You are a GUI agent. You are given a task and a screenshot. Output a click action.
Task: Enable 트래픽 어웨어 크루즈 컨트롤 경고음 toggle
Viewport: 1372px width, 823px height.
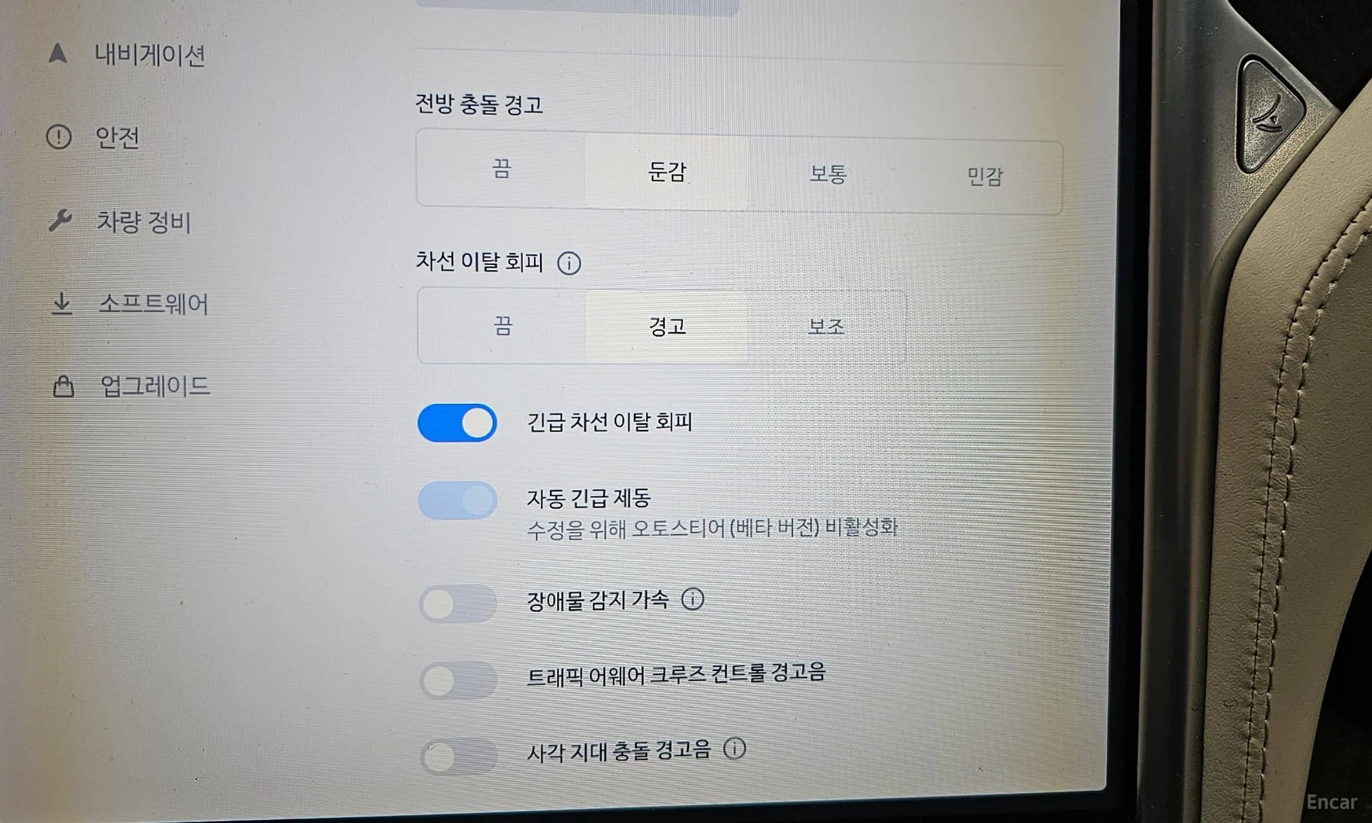(458, 680)
